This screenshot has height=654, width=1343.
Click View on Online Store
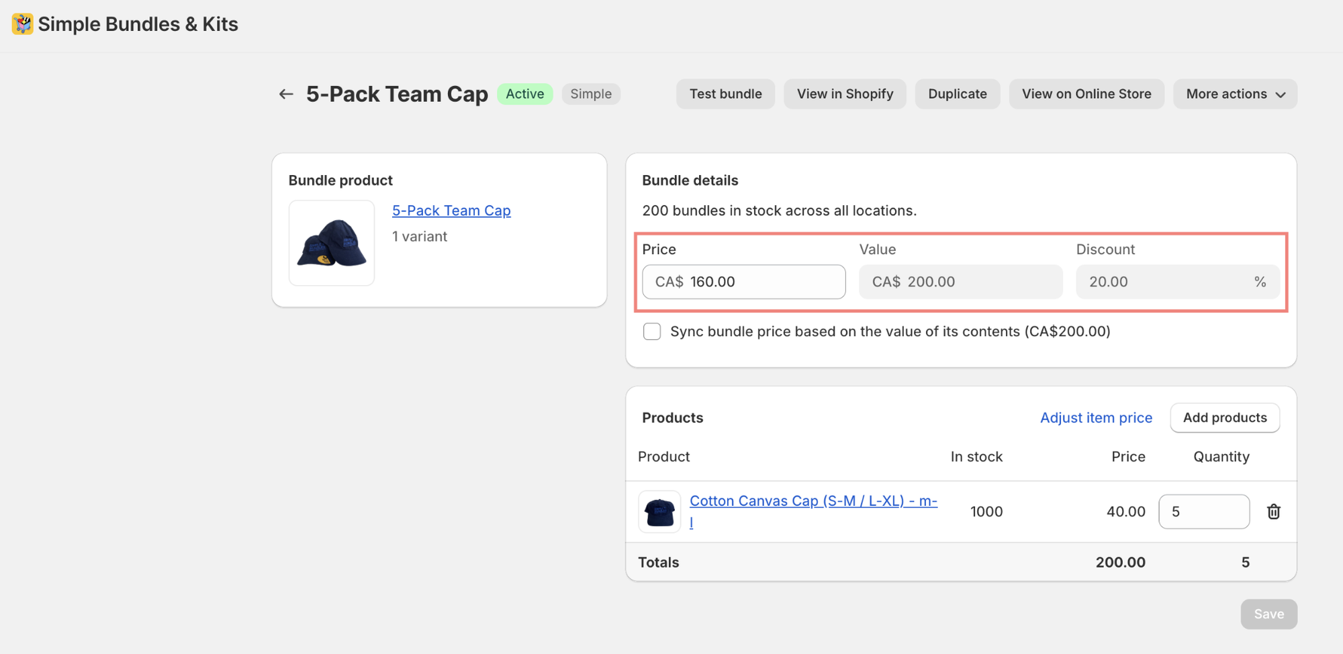coord(1086,94)
